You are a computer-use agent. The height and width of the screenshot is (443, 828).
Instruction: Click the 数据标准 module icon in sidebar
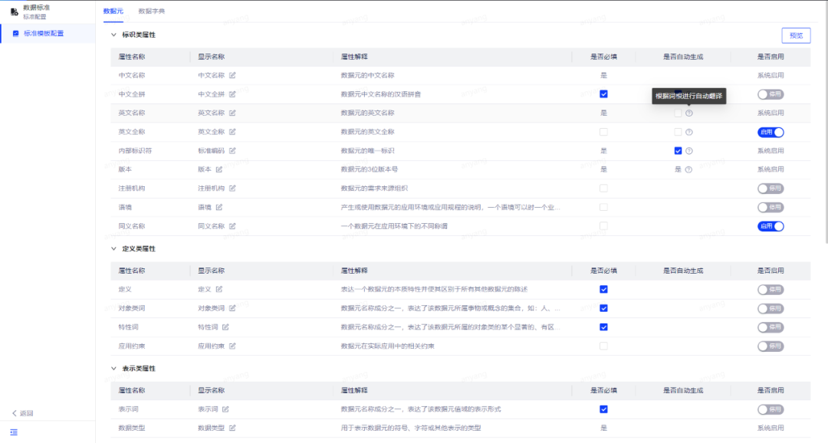(x=15, y=11)
